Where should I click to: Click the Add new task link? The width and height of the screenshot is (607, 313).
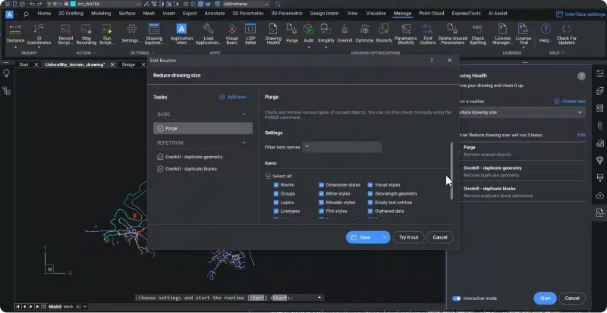tap(233, 97)
